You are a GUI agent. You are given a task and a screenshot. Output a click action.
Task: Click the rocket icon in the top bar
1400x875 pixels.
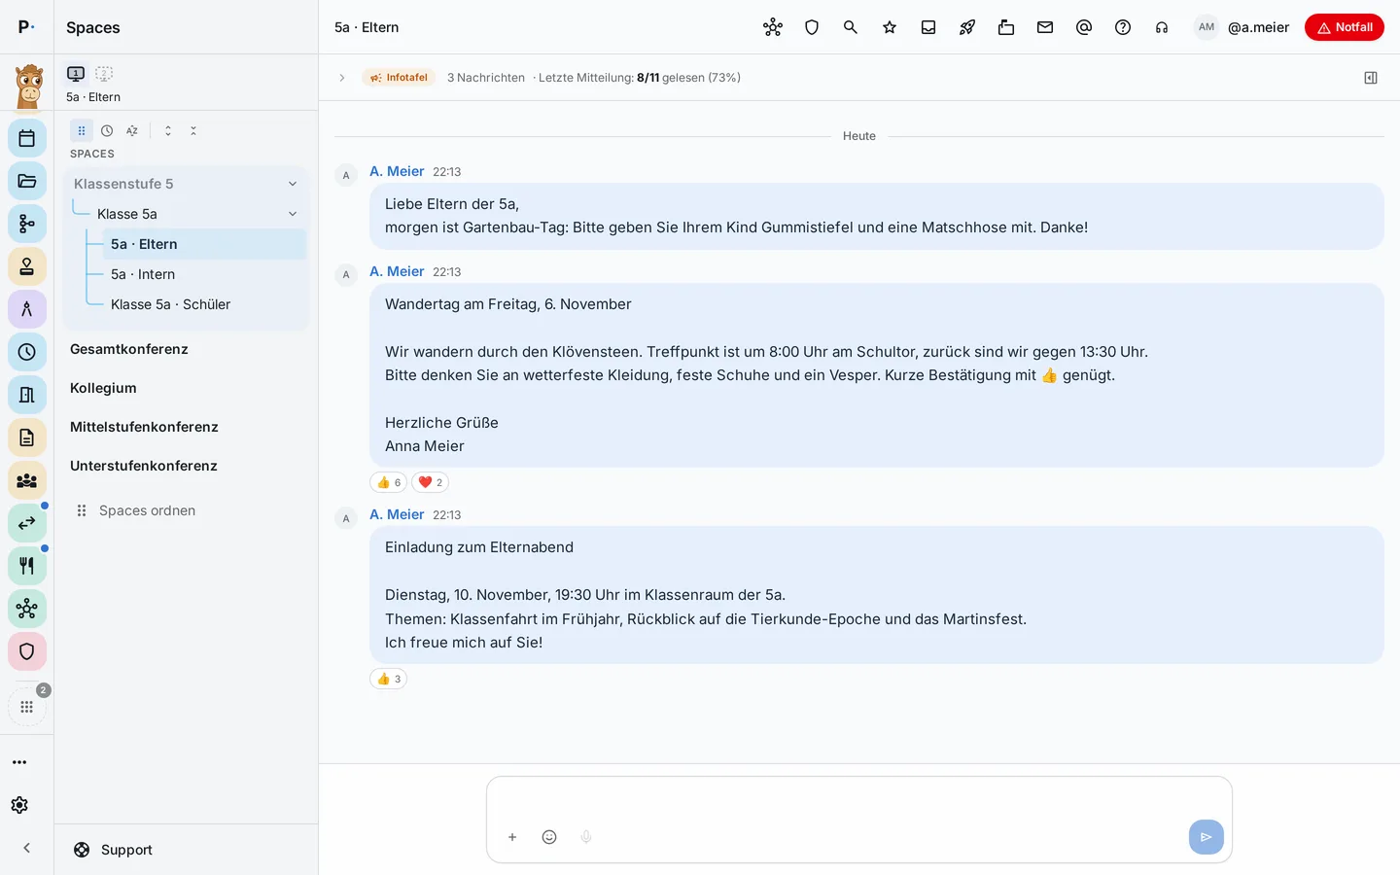967,27
